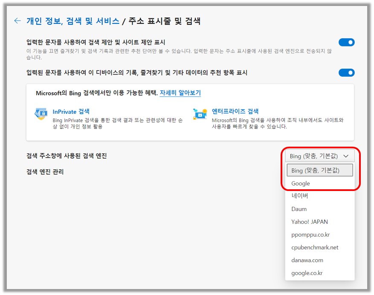Toggle 검색 제안 및 사이트 제안 표시 switch
The image size is (374, 295).
[x=346, y=42]
